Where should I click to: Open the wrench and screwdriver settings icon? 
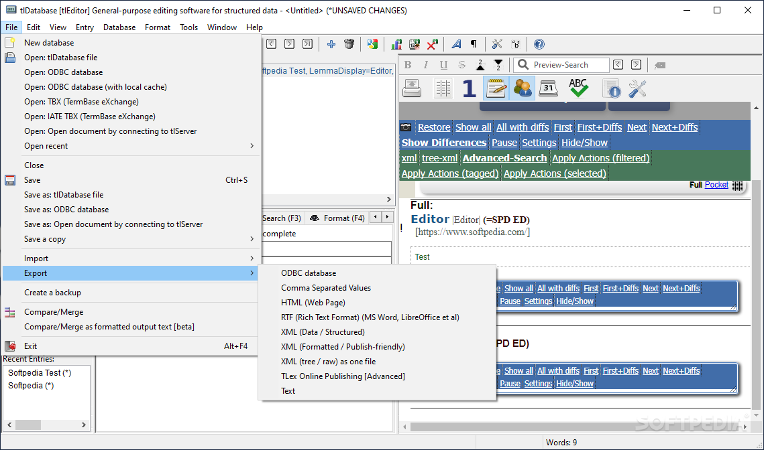tap(637, 88)
